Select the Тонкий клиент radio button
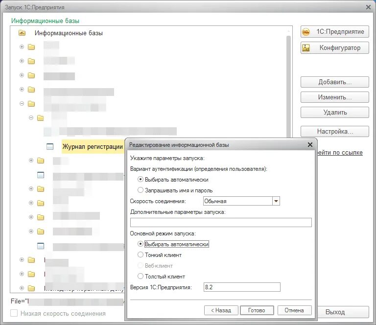 pyautogui.click(x=141, y=255)
